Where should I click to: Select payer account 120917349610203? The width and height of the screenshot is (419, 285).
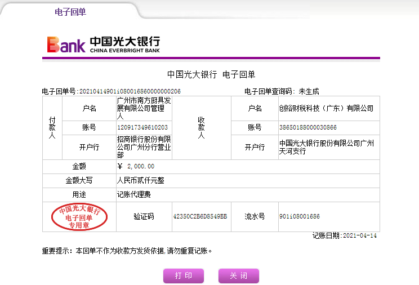click(142, 127)
